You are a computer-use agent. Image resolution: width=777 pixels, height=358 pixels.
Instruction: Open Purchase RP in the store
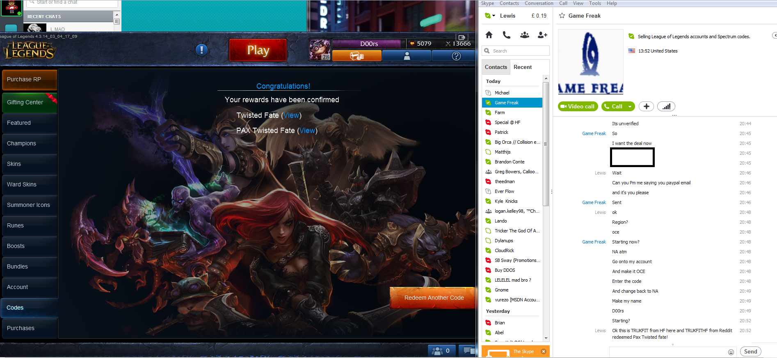(30, 80)
